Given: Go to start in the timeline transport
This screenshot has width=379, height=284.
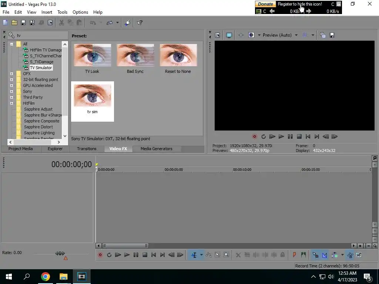Looking at the screenshot, I should coord(154,255).
